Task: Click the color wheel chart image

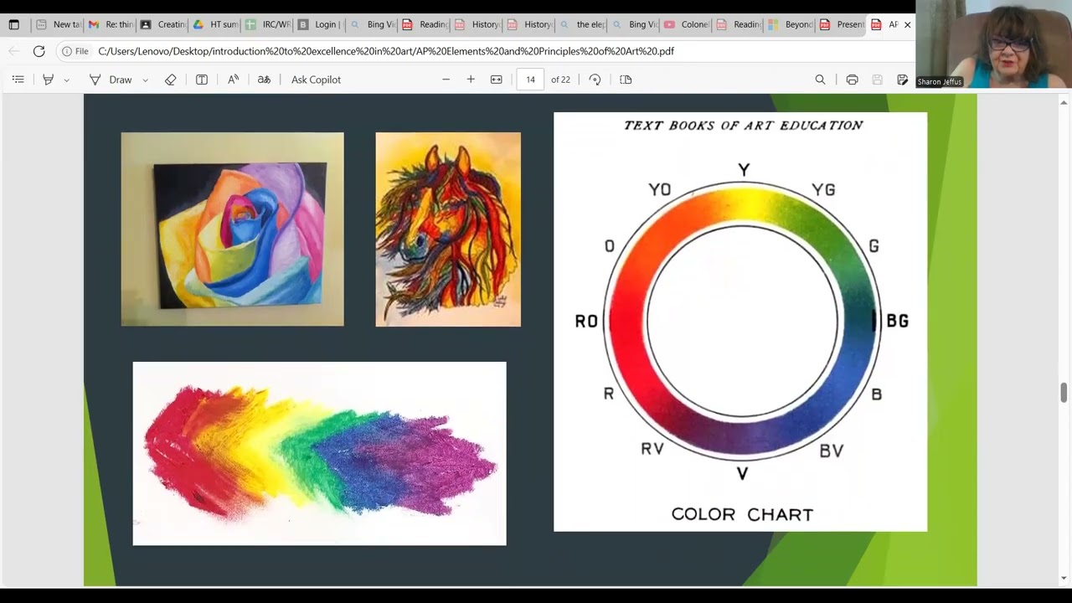Action: 740,322
